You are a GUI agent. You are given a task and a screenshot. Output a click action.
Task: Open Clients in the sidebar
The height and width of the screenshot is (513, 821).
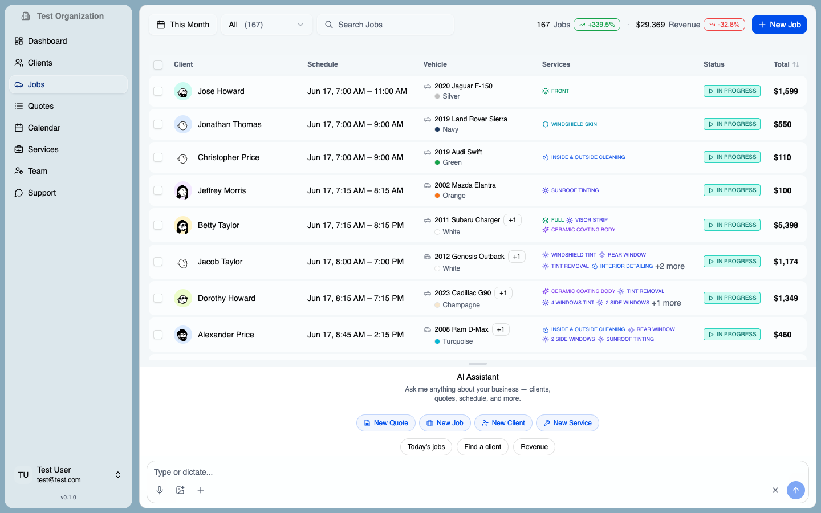coord(68,63)
